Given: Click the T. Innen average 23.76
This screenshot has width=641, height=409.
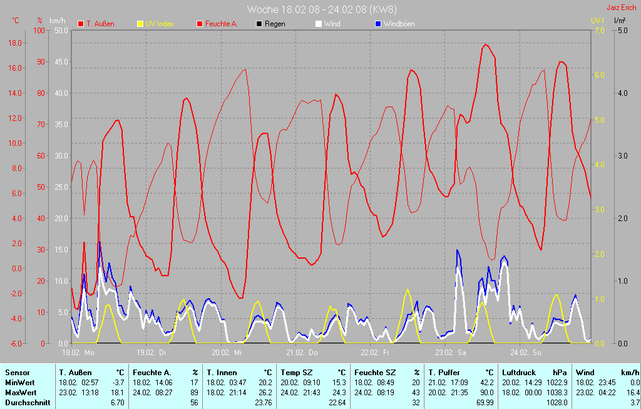Looking at the screenshot, I should 264,403.
